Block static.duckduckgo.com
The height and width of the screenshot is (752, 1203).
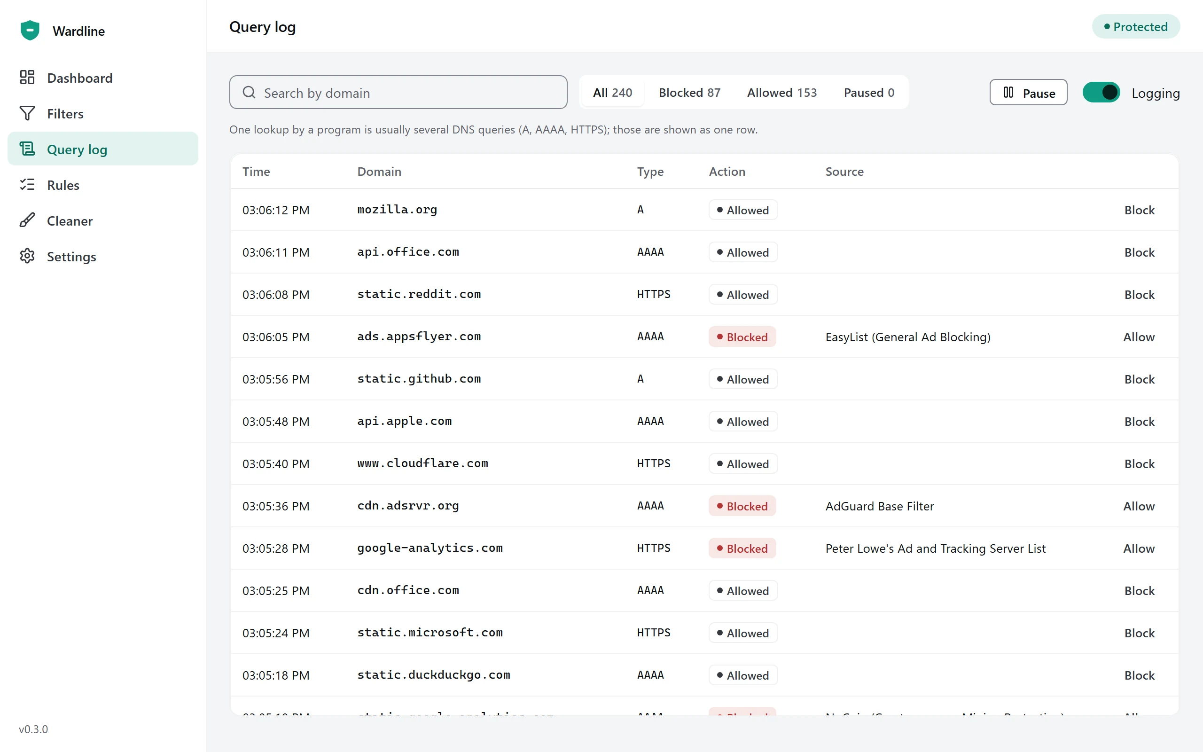(x=1140, y=675)
